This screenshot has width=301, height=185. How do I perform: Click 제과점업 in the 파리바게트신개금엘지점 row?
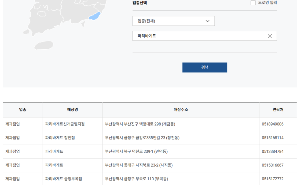point(12,124)
